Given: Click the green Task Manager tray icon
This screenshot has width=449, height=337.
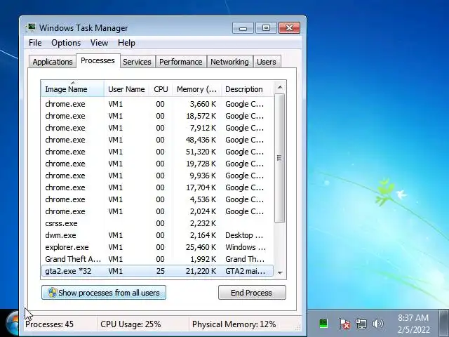Looking at the screenshot, I should click(323, 324).
